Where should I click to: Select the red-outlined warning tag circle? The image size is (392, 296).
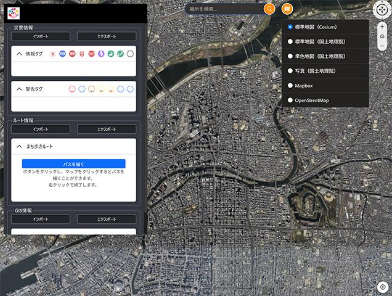[72, 89]
